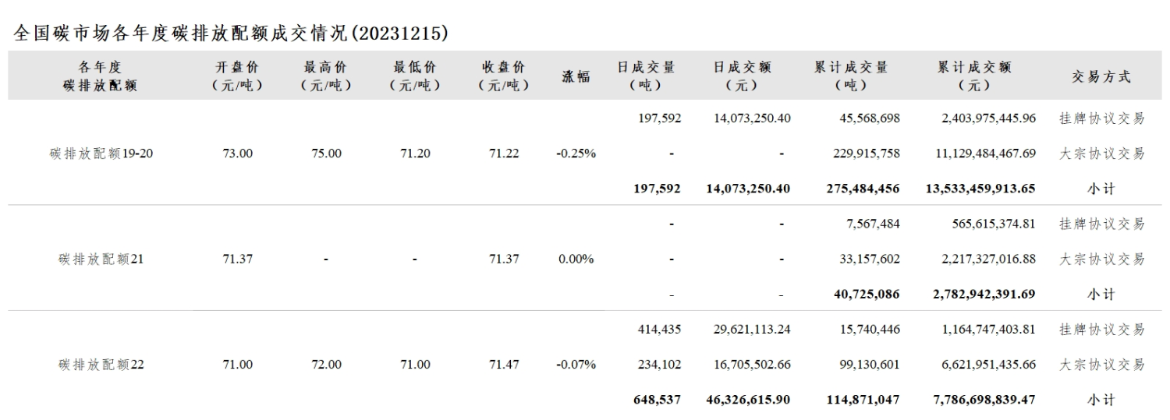
Task: Select the 碳排放配额19-20 row label
Action: click(101, 154)
